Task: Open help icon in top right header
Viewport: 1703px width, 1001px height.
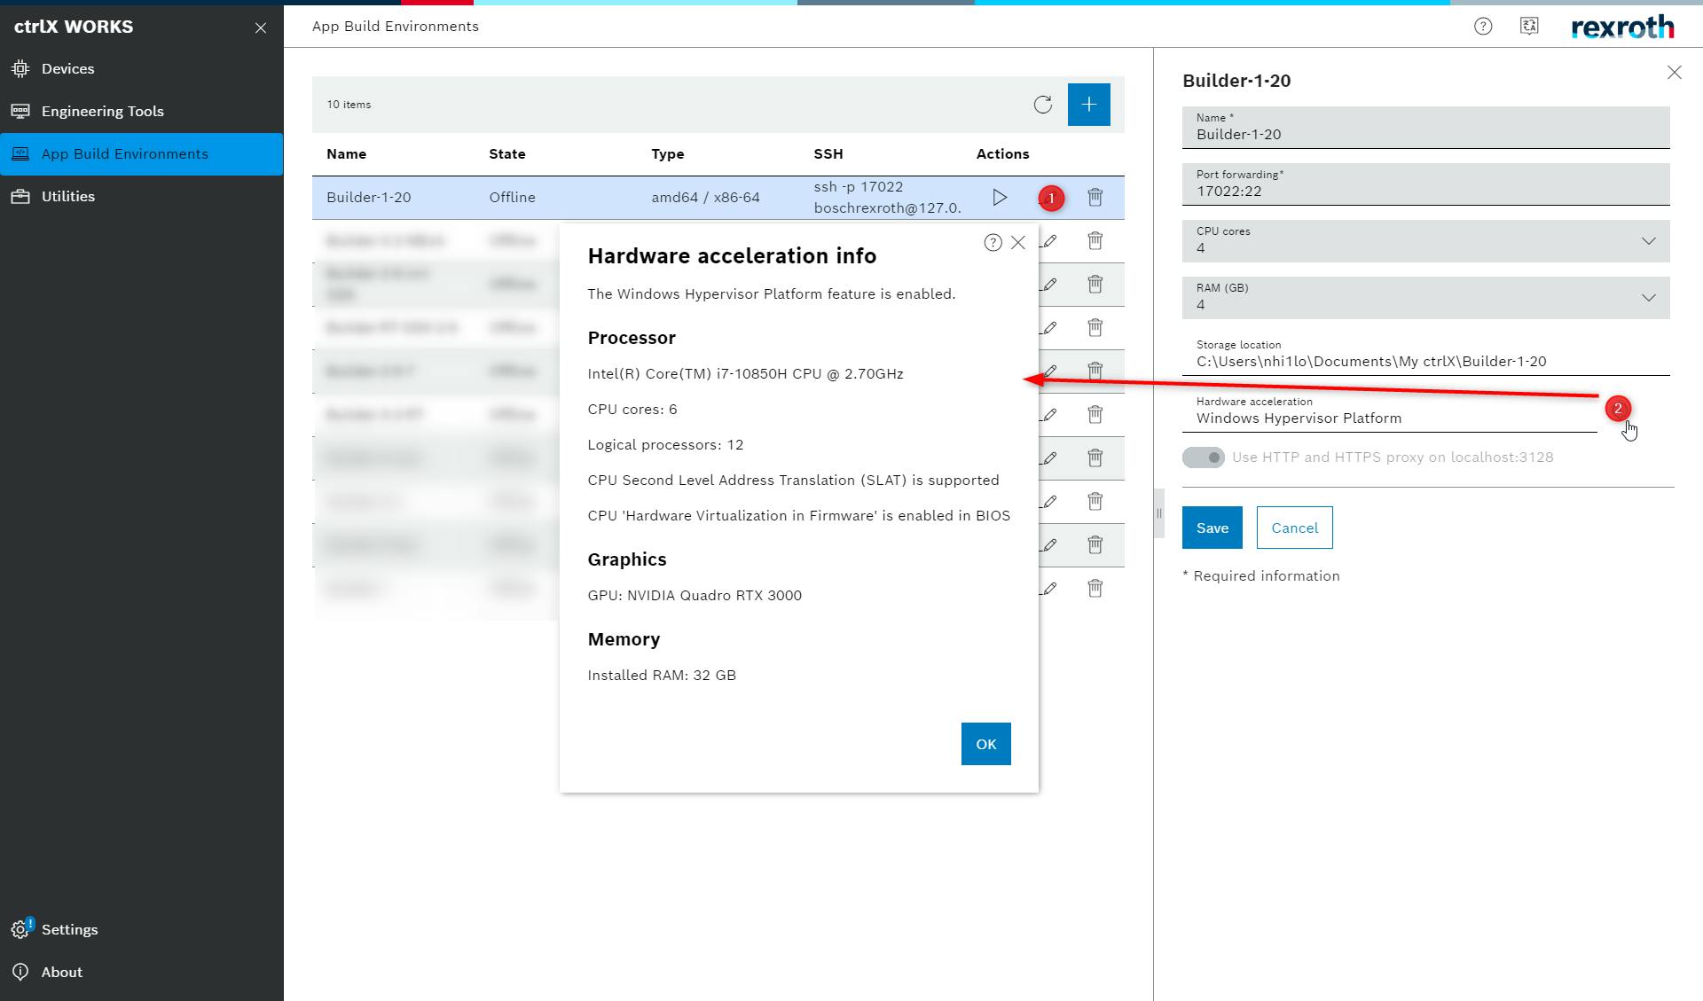Action: [1483, 27]
